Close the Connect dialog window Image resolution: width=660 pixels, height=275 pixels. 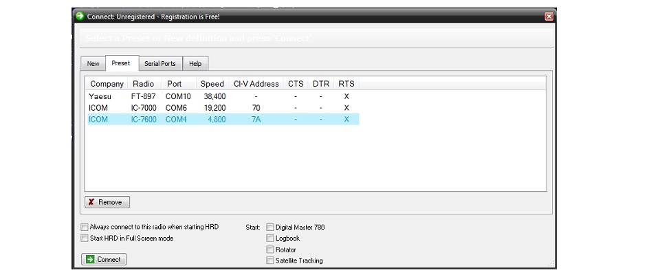pyautogui.click(x=549, y=16)
